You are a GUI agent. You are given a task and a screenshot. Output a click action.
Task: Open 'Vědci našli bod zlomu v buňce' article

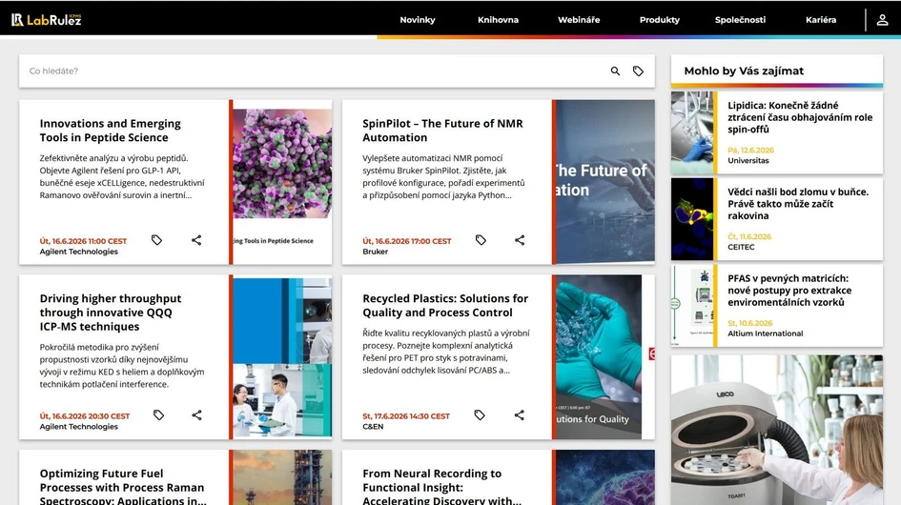point(798,204)
